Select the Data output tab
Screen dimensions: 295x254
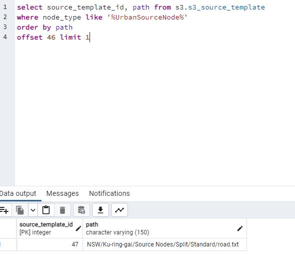click(x=18, y=193)
